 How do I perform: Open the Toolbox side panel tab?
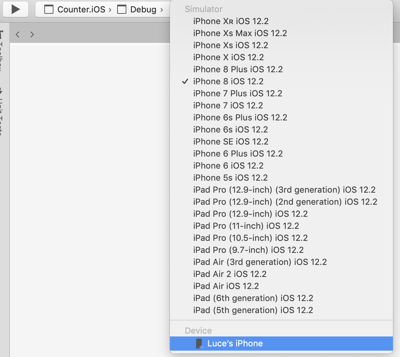1,51
